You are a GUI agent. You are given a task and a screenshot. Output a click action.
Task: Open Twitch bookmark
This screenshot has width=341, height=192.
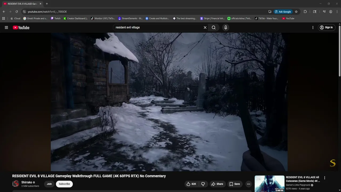56,18
